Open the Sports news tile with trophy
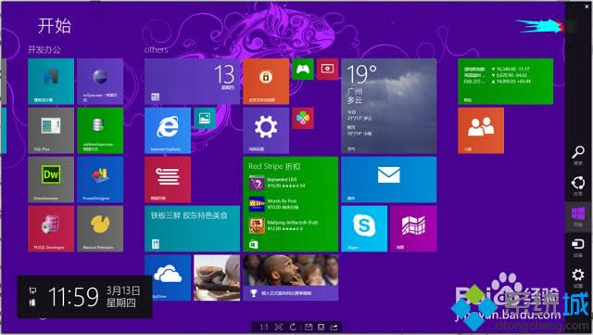Image resolution: width=593 pixels, height=335 pixels. [x=290, y=277]
